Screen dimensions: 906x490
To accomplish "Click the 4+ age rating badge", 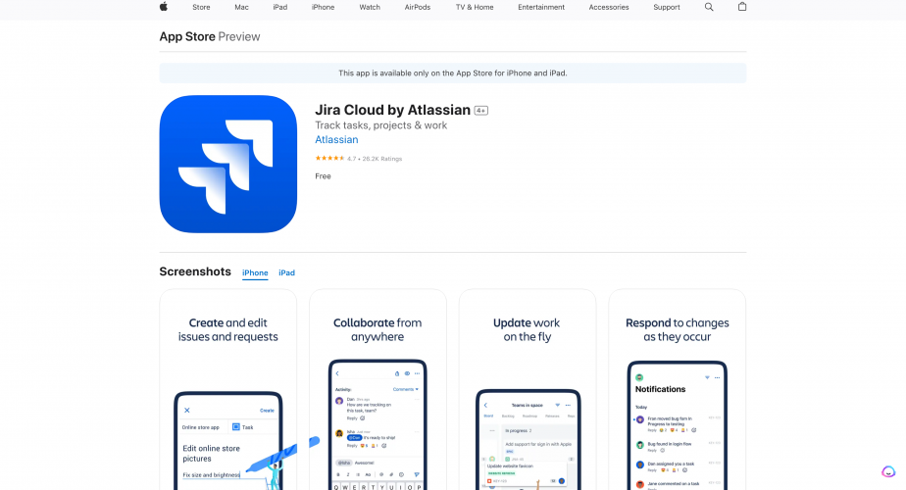I will point(480,111).
